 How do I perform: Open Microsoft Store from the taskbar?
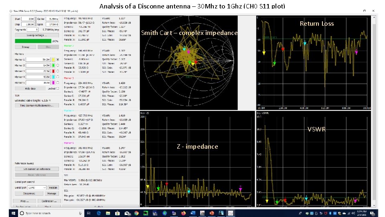click(x=118, y=213)
